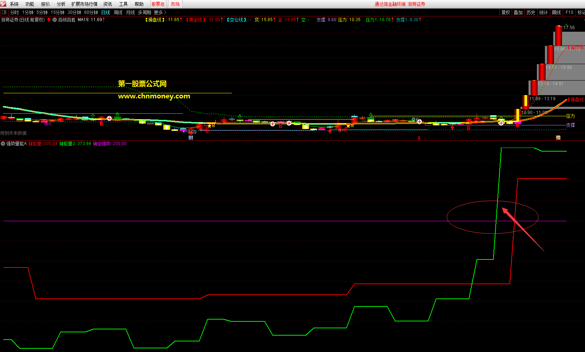The image size is (585, 352).
Task: Switch to the 30分钟 period
Action: [74, 12]
